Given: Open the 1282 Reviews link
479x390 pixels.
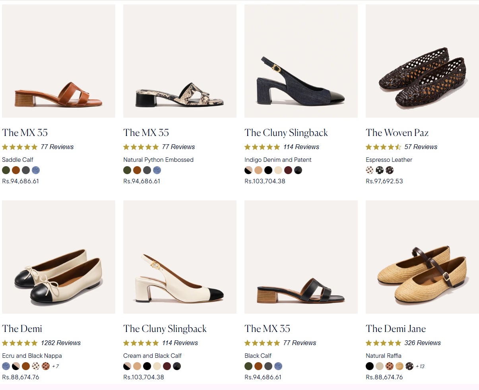Looking at the screenshot, I should click(61, 343).
